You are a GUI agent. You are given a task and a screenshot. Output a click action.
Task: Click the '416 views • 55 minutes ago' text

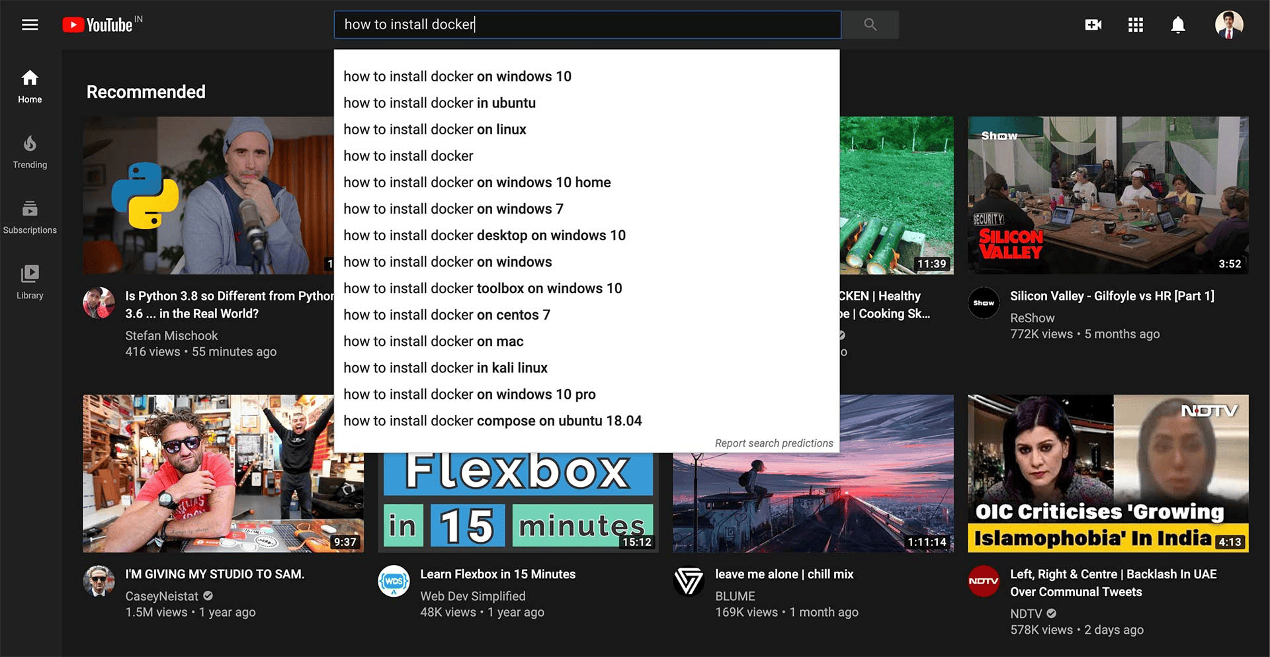[x=201, y=351]
